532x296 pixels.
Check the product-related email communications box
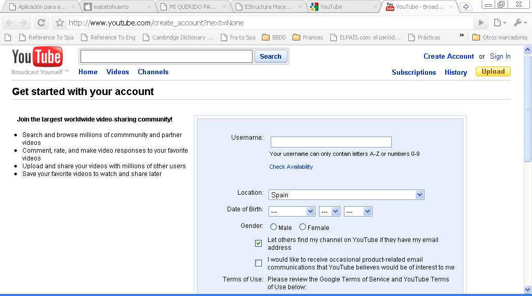coord(258,263)
